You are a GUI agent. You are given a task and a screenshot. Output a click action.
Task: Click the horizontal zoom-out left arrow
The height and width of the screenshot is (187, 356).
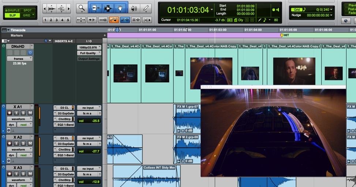(x=45, y=9)
